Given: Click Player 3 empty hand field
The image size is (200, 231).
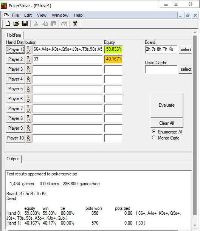Looking at the screenshot, I should tap(67, 69).
